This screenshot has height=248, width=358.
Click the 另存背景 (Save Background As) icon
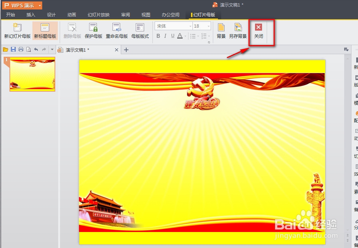pos(238,31)
